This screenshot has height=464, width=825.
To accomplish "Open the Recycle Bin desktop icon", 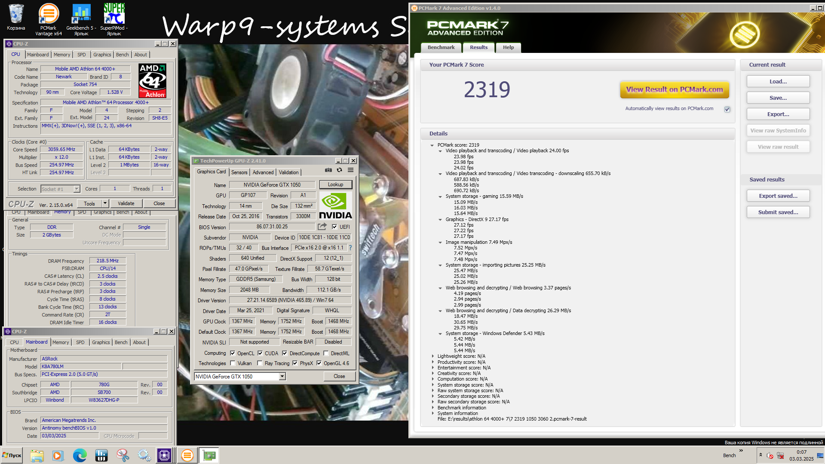I will pos(16,17).
